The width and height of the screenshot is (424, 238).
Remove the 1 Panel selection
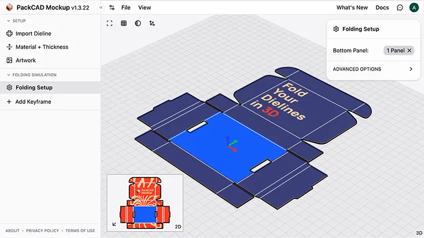pos(409,50)
